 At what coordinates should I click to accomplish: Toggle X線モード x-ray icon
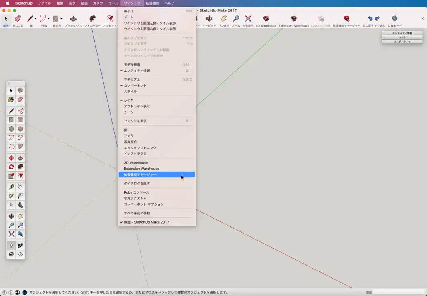394,19
